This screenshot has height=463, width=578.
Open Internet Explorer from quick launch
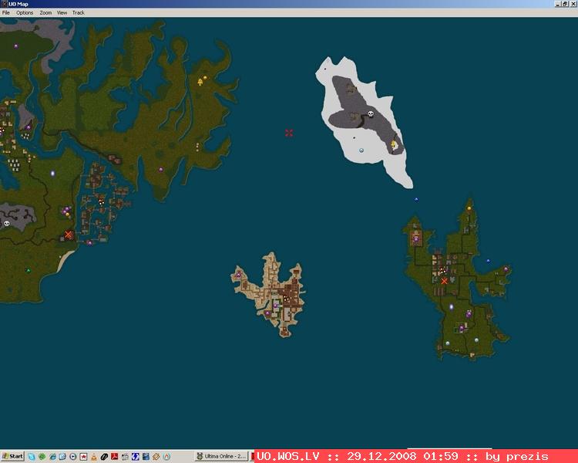pos(52,456)
